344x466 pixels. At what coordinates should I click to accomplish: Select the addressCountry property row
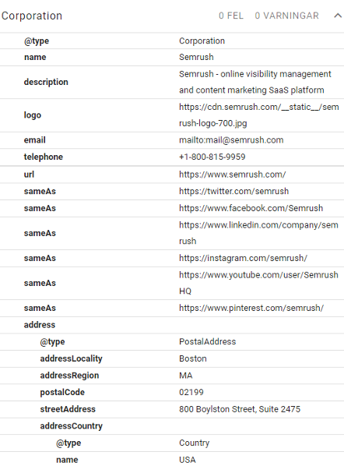tap(172, 426)
